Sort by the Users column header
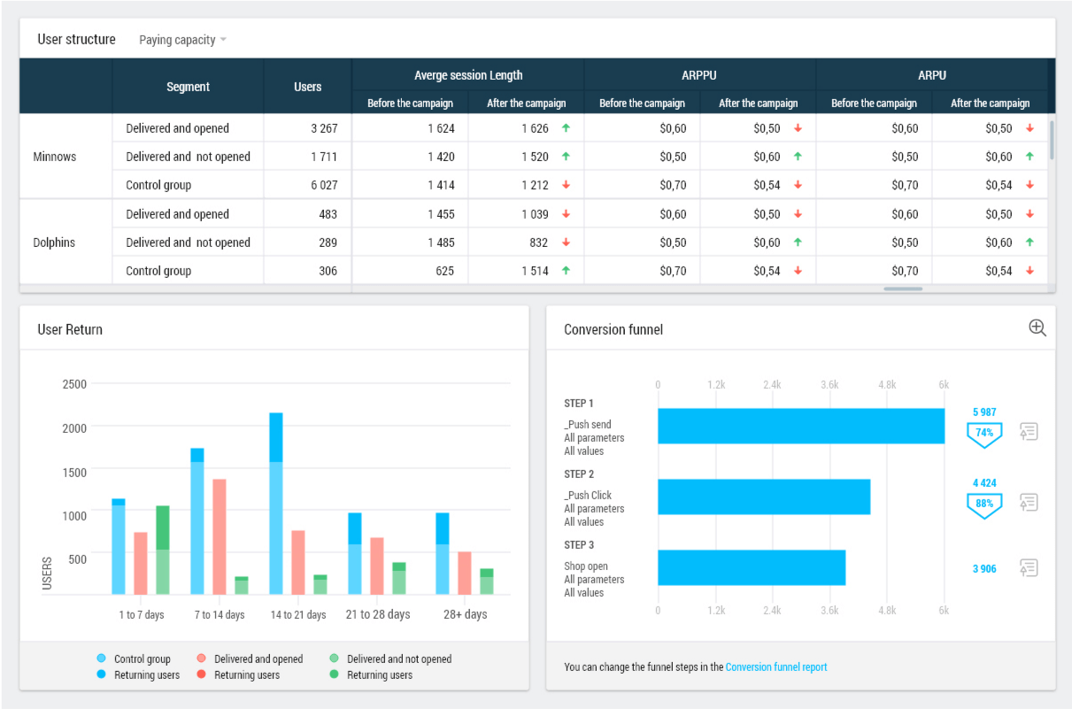This screenshot has height=709, width=1072. tap(307, 87)
